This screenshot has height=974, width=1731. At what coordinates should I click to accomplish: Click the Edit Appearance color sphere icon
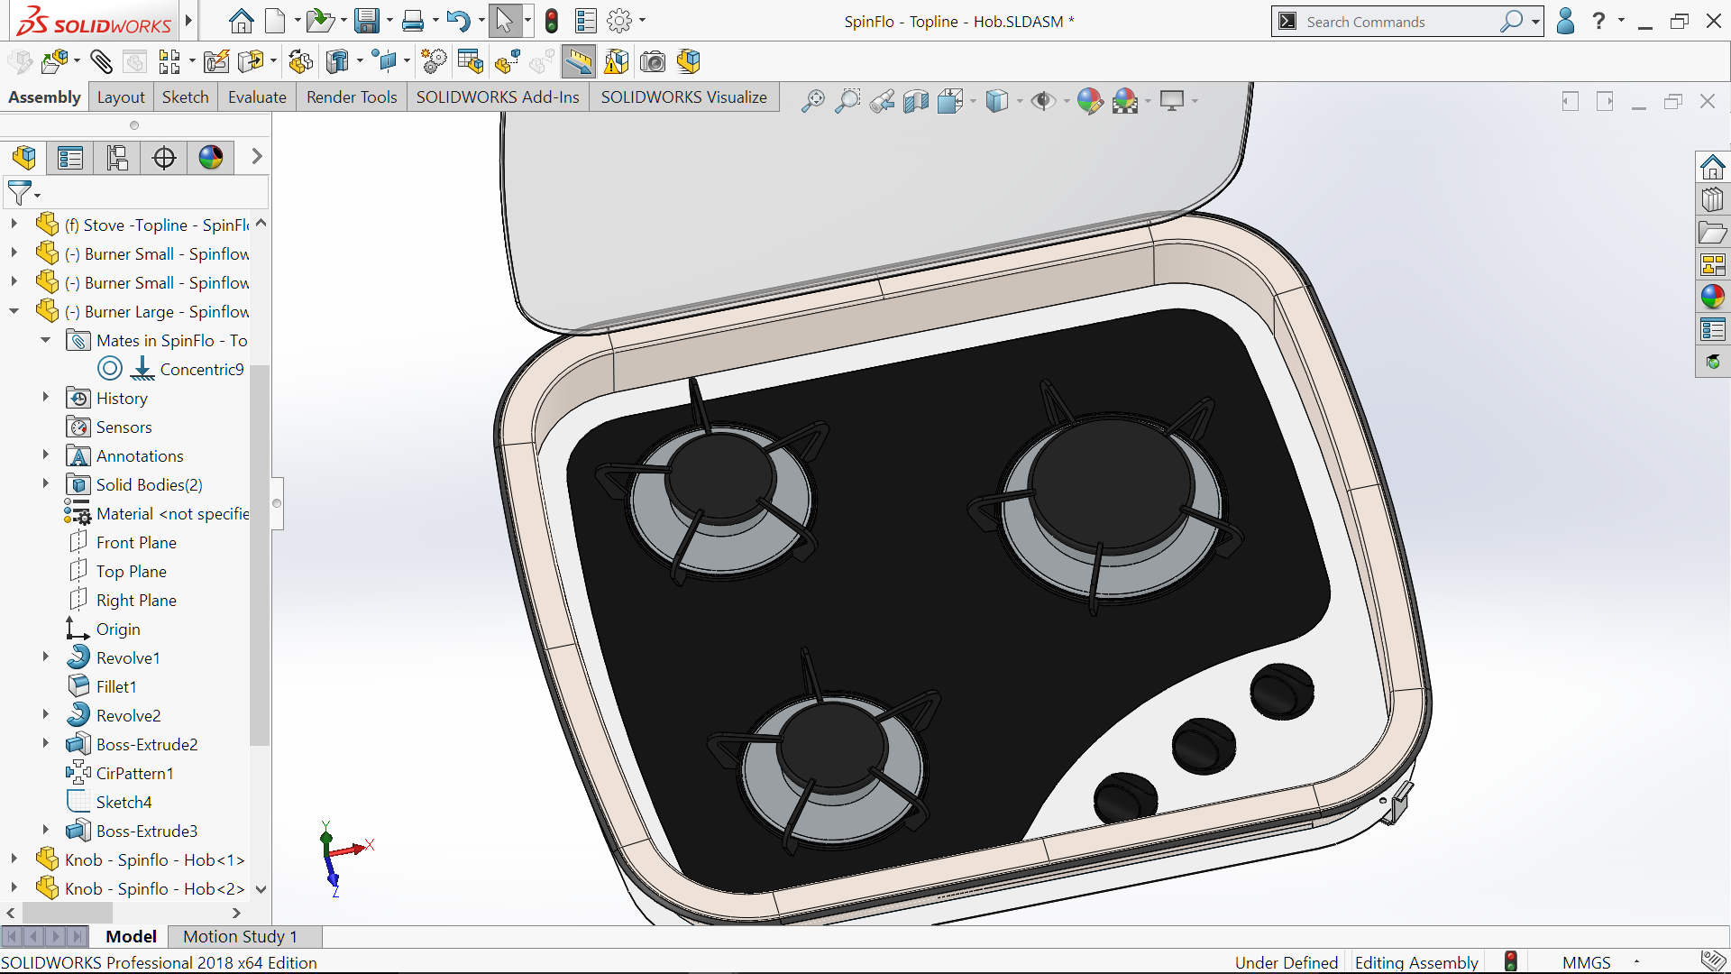1089,101
